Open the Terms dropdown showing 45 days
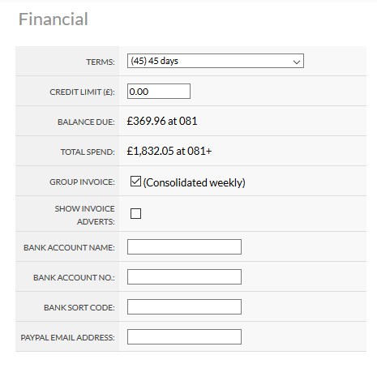The image size is (377, 368). tap(216, 61)
